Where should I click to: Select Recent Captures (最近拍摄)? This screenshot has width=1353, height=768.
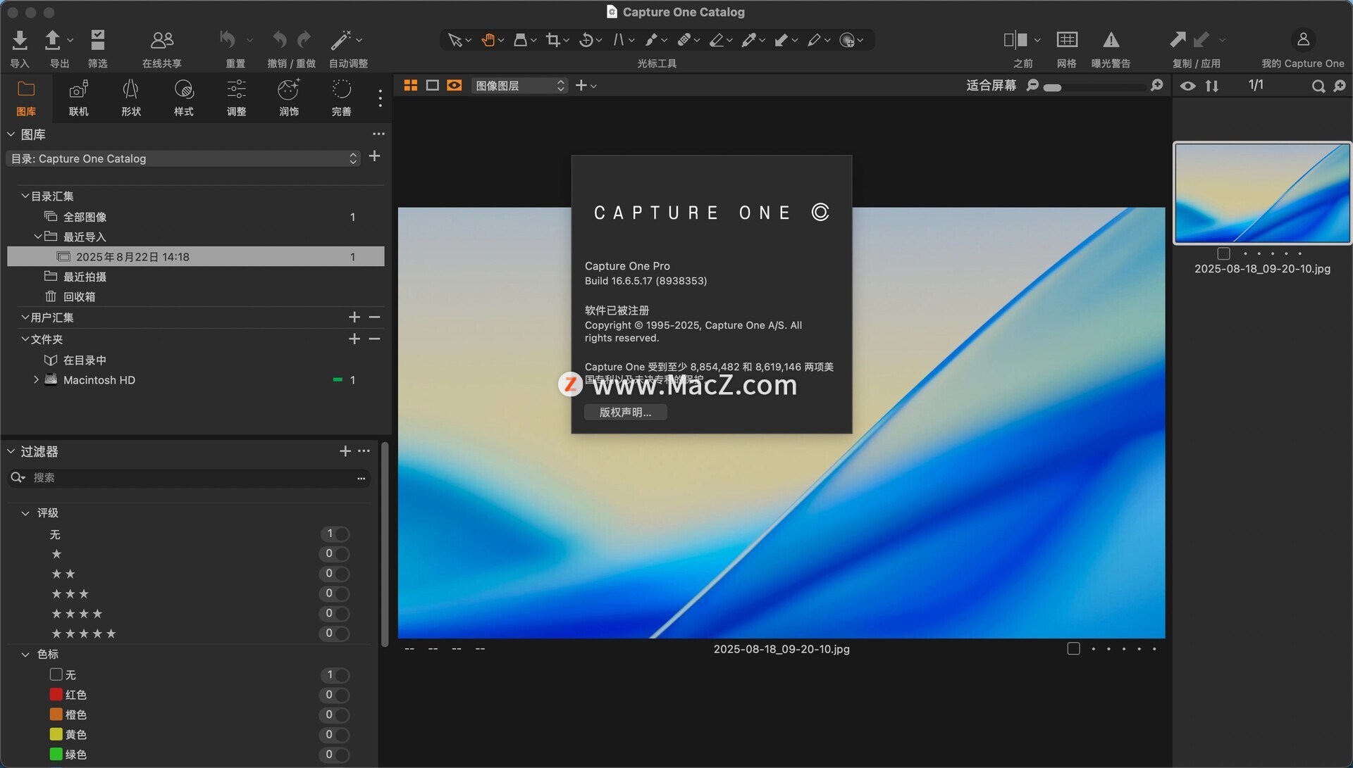coord(85,277)
